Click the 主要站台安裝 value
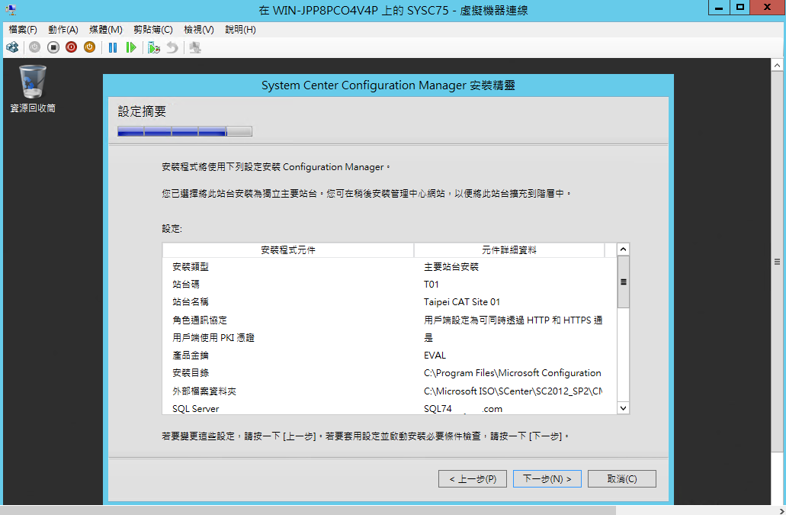 point(451,267)
